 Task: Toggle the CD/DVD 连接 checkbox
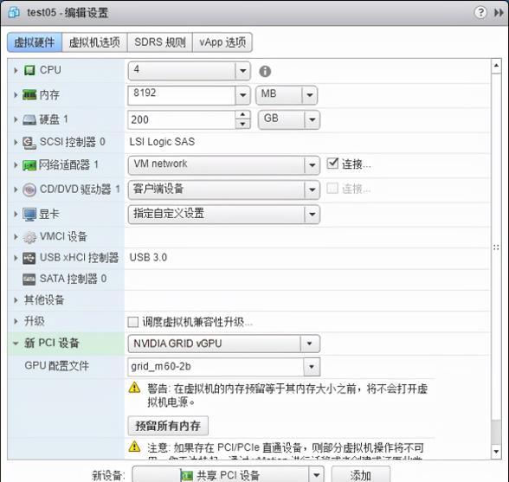(x=332, y=188)
